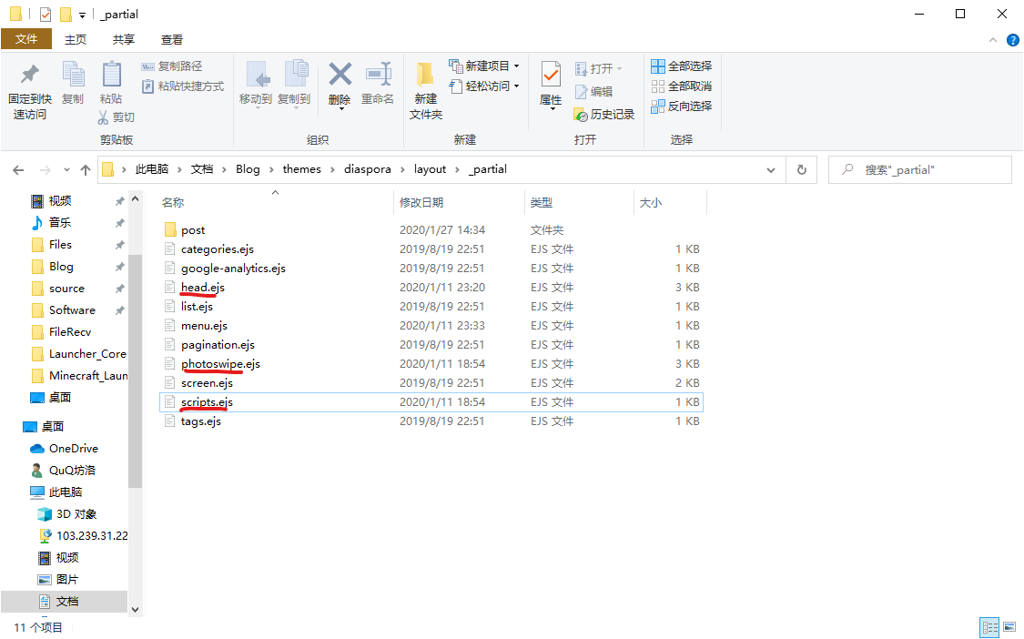The image size is (1024, 639).
Task: Click Invert Selection in ribbon
Action: pos(682,106)
